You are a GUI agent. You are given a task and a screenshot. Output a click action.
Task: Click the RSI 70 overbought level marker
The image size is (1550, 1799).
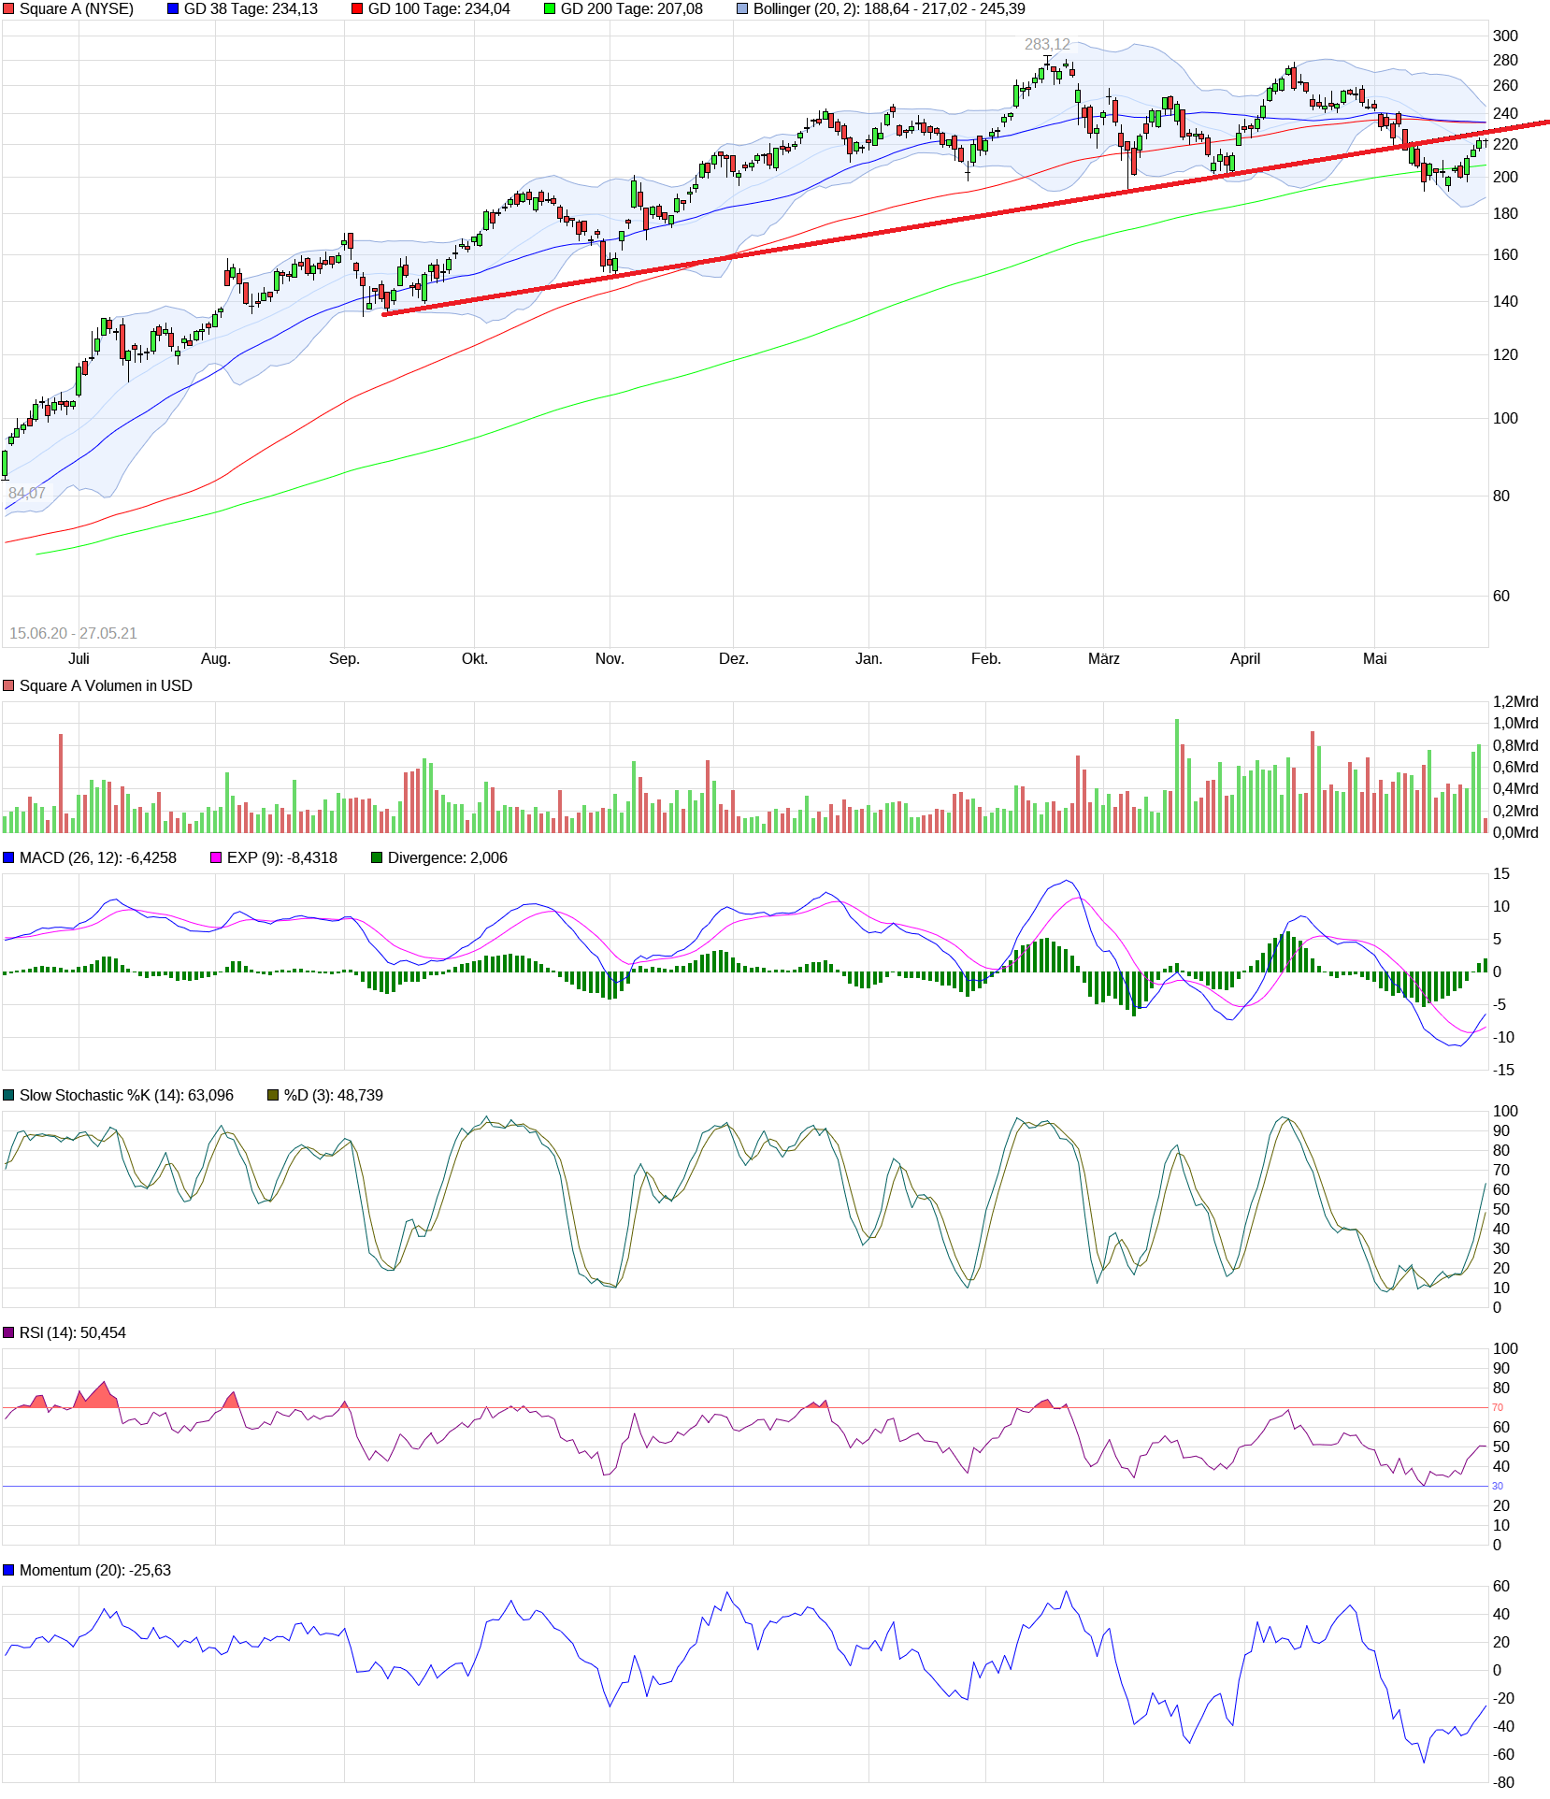coord(1498,1408)
